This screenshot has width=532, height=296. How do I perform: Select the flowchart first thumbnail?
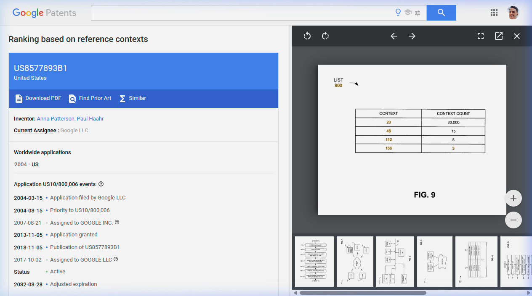[x=314, y=262]
